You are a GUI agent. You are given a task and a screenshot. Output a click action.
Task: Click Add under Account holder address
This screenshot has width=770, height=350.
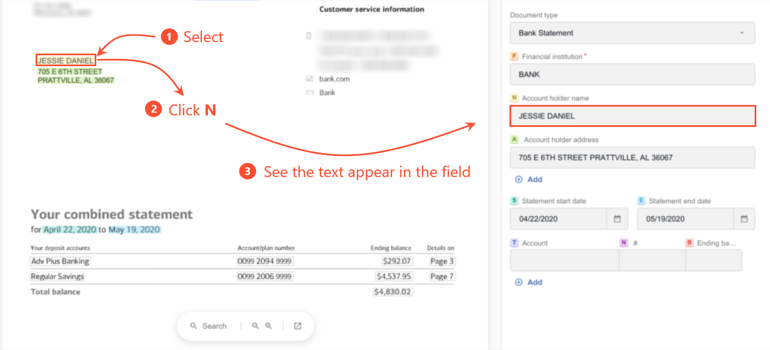tap(529, 179)
